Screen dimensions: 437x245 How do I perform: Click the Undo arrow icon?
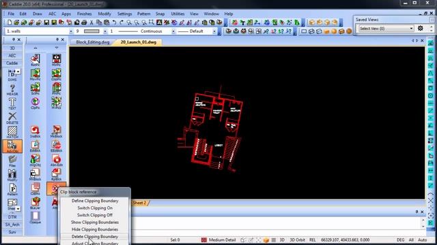click(x=114, y=22)
